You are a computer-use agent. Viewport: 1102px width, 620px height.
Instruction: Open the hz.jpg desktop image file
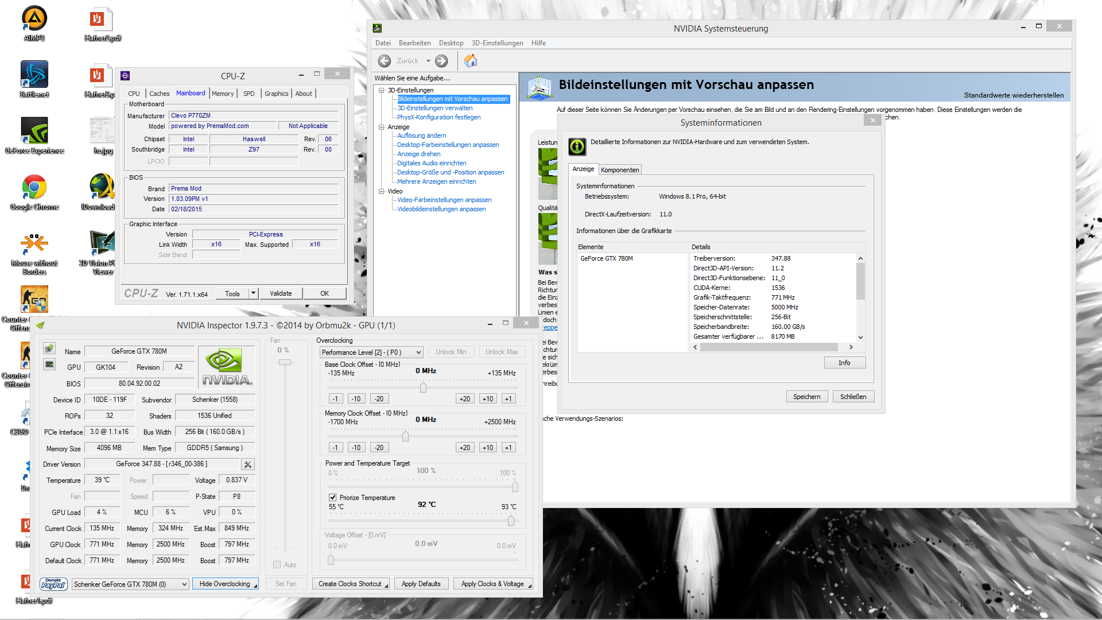pyautogui.click(x=102, y=135)
